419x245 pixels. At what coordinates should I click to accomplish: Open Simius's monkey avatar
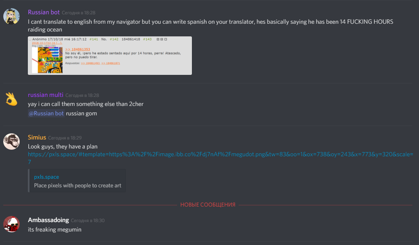pyautogui.click(x=11, y=142)
